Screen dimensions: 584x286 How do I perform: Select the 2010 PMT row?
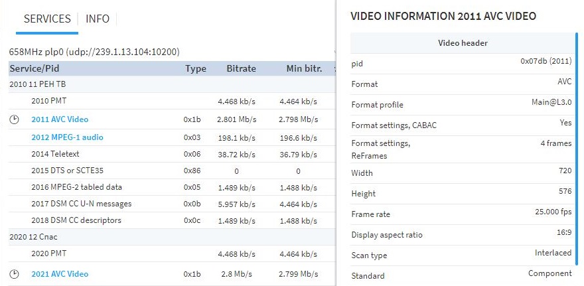(x=48, y=101)
